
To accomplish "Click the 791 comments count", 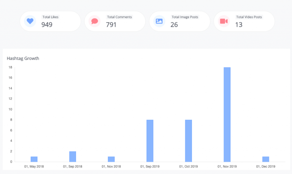I will pyautogui.click(x=111, y=25).
